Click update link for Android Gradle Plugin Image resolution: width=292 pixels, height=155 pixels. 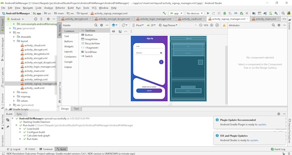point(262,124)
